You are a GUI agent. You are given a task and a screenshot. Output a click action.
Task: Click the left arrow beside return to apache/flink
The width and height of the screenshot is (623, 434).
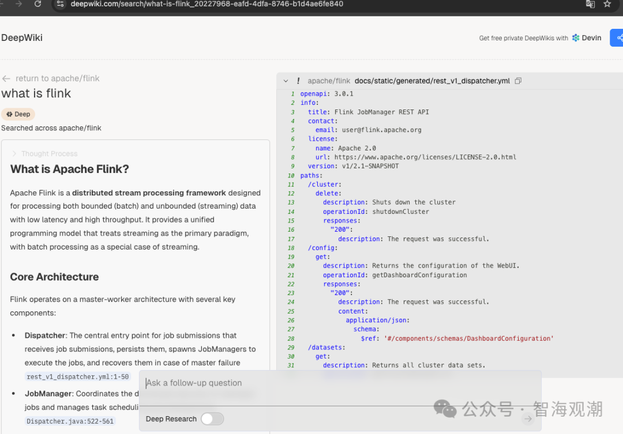click(6, 78)
